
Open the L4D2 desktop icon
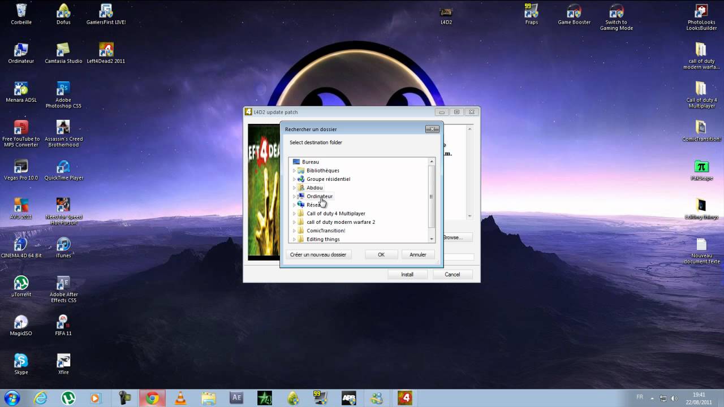pos(446,15)
